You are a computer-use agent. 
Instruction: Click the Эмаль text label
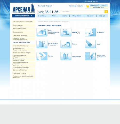tap(74, 44)
